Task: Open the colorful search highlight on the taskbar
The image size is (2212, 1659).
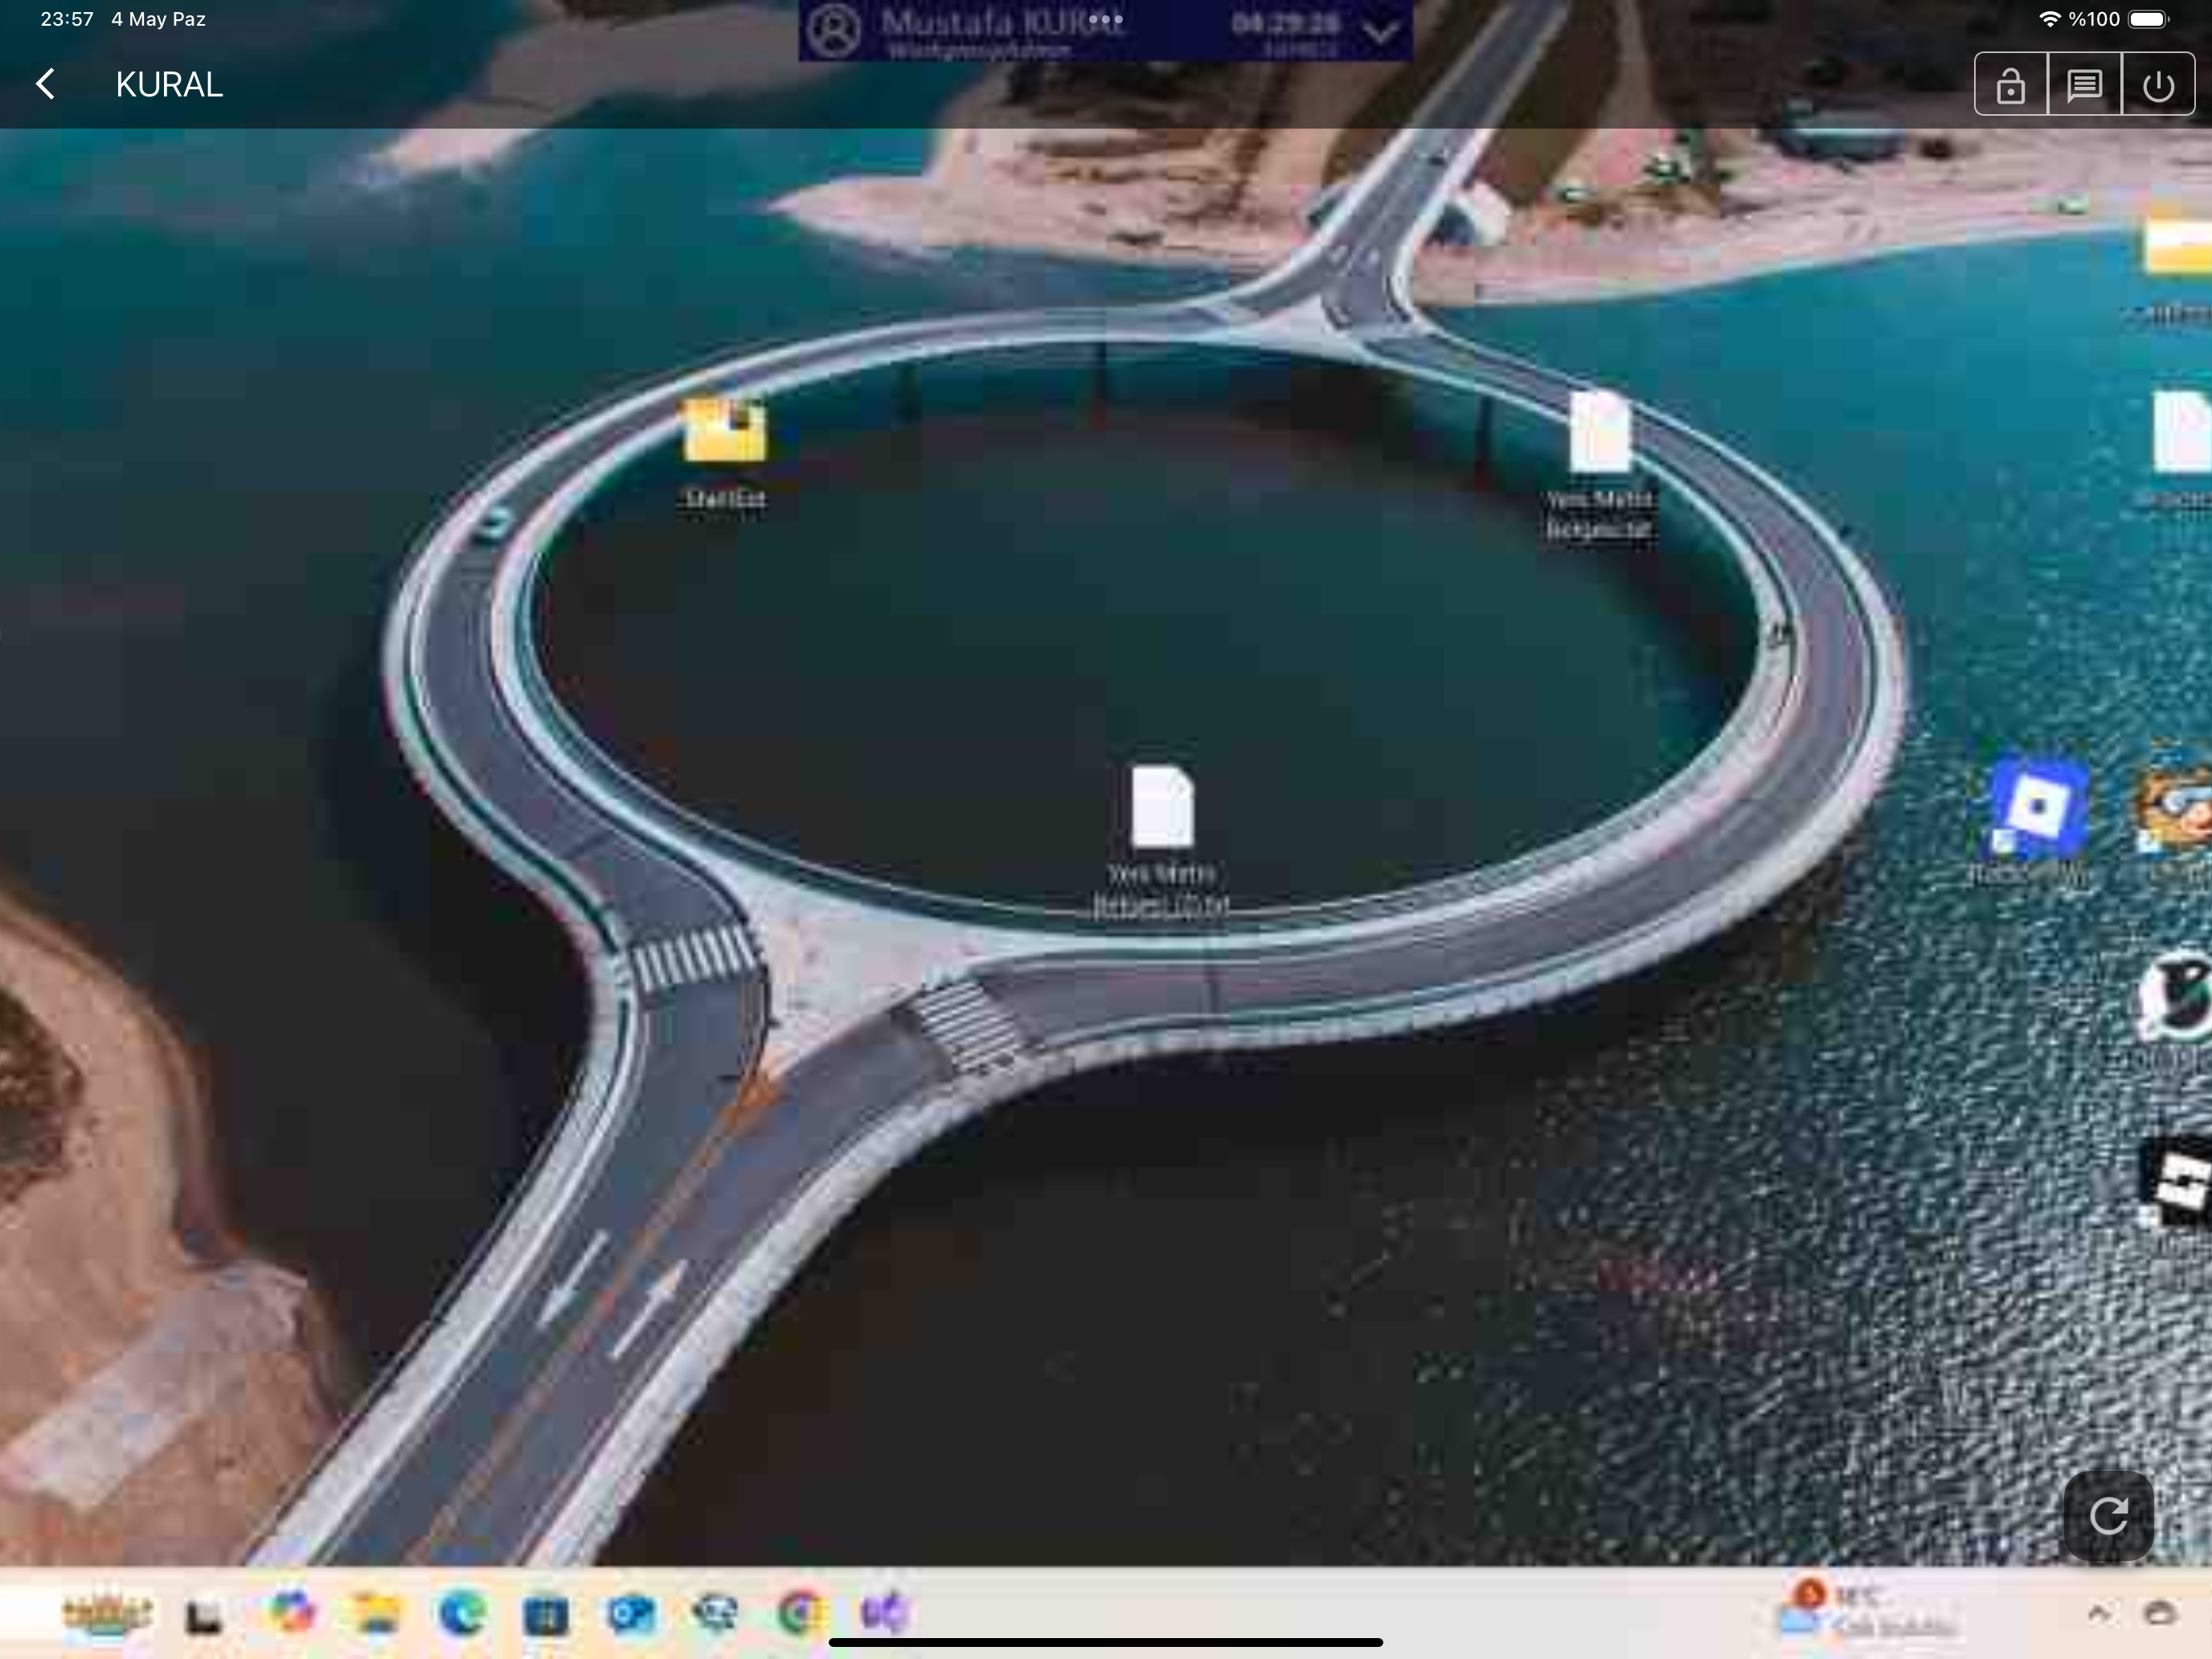Action: [106, 1614]
